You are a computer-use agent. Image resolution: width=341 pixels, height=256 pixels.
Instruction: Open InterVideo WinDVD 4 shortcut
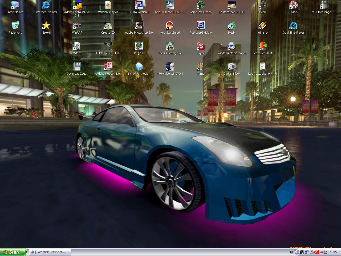tap(170, 69)
